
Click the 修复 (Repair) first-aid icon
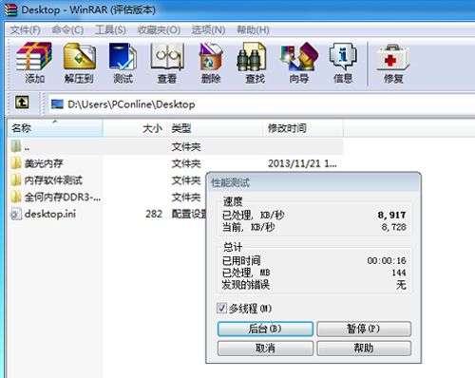[392, 58]
